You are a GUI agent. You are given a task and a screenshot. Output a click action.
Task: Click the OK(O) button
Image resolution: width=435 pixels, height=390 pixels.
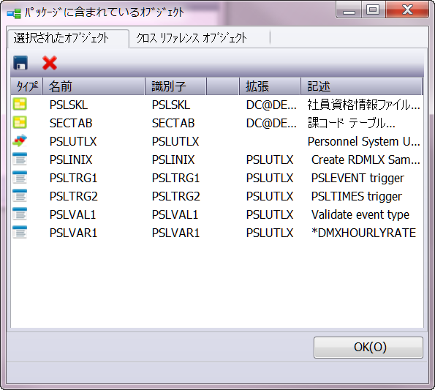(368, 348)
